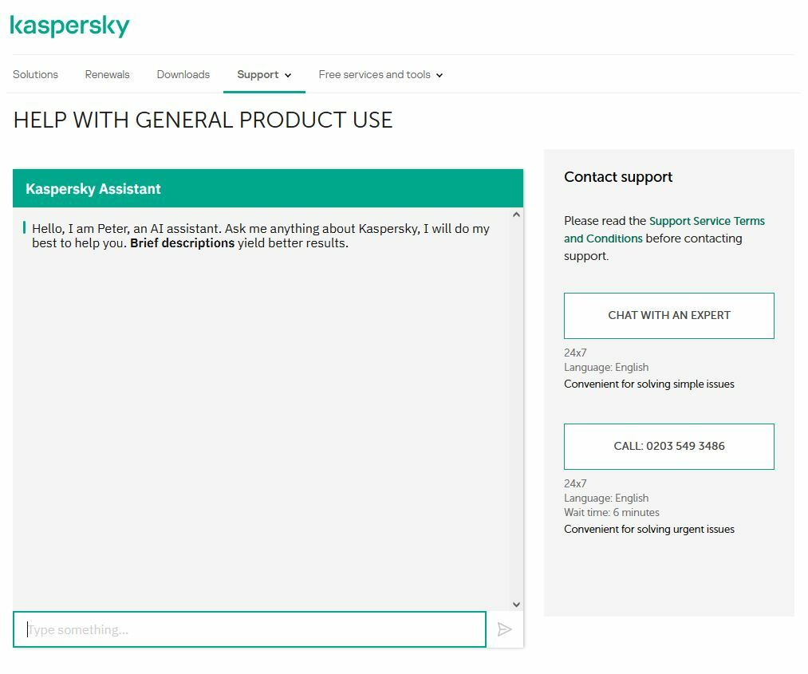Expand the Support menu chevron
808x674 pixels.
[x=288, y=75]
